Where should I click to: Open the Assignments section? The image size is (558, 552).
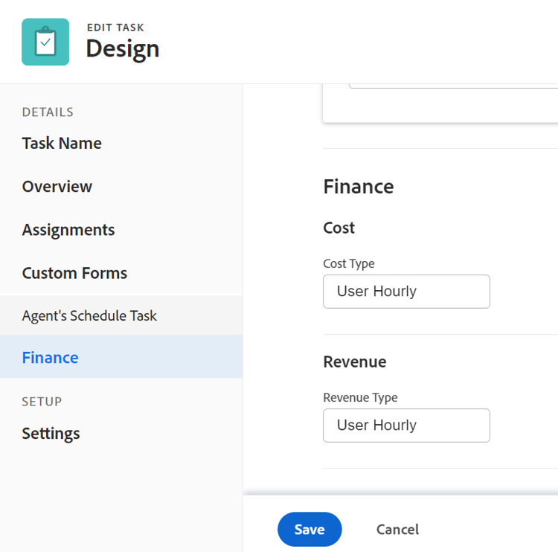point(68,230)
